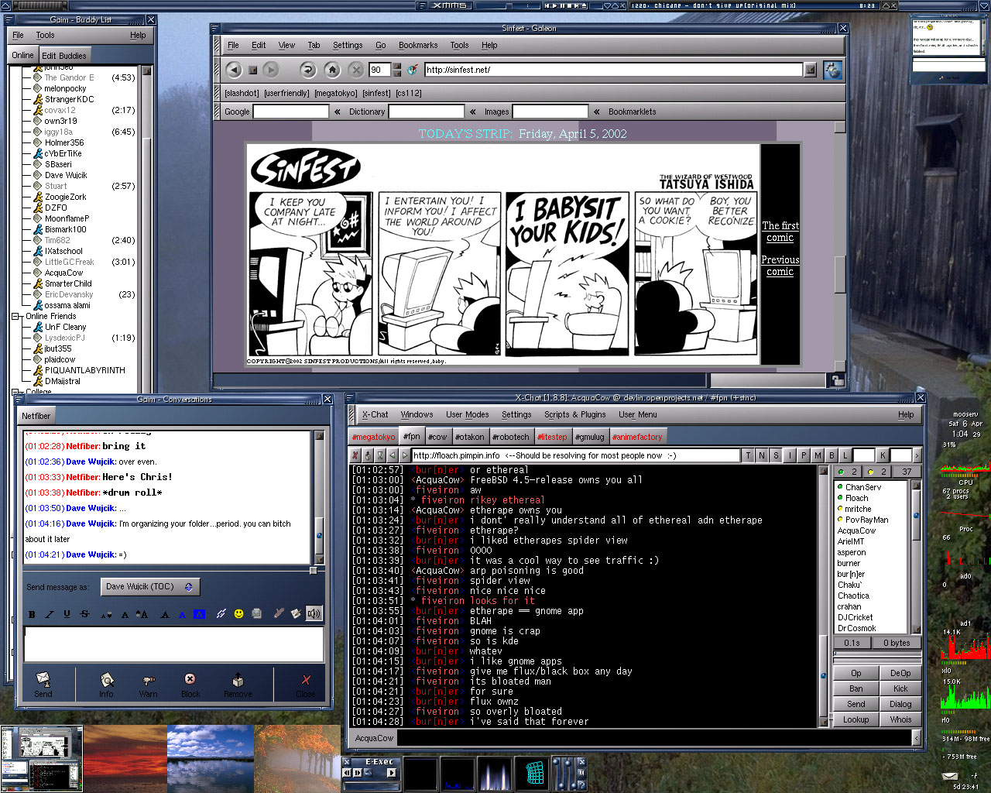Select the sunset desktop pager thumbnail

coord(125,758)
